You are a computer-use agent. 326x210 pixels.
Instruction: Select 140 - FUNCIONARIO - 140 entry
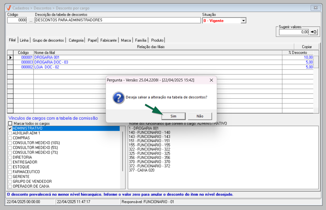[x=149, y=132]
